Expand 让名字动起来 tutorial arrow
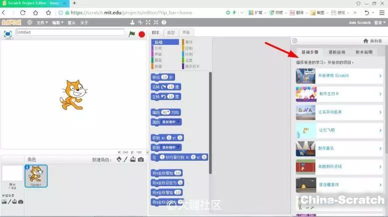This screenshot has width=388, height=217. 381,112
